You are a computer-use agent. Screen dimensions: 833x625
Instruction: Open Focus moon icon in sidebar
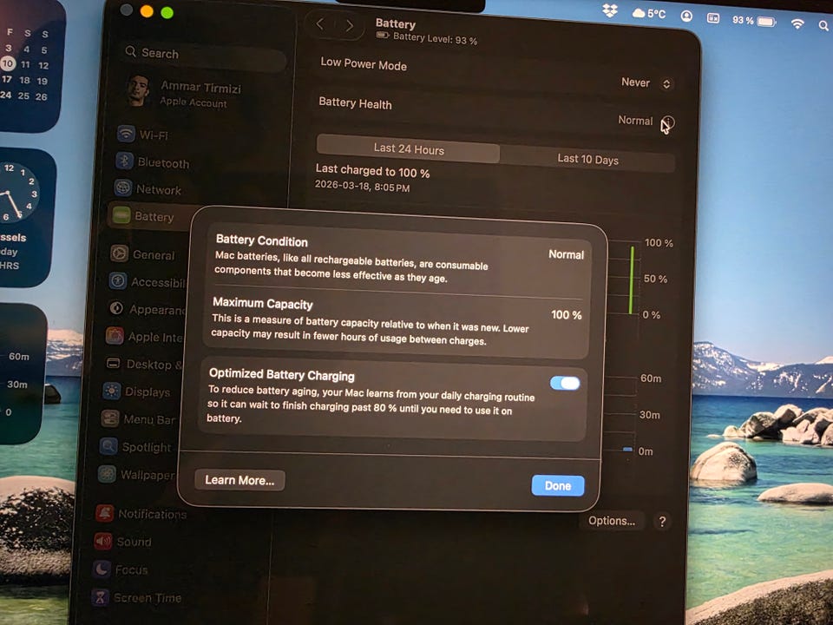pos(101,569)
